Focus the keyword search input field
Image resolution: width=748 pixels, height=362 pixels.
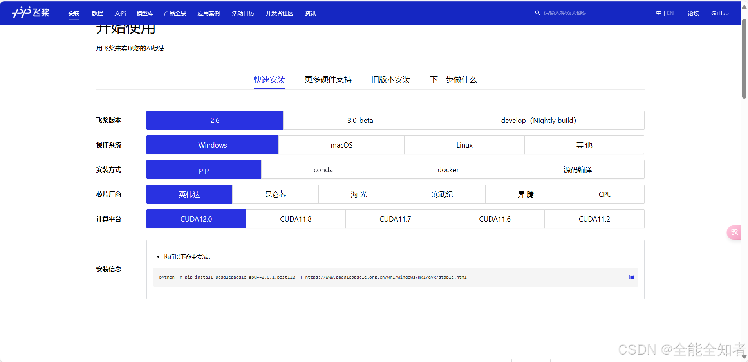click(587, 13)
